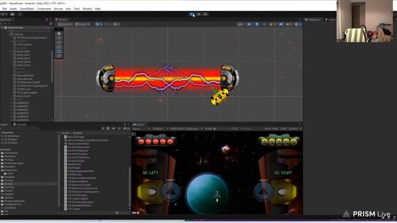Collapse the GameScene root in Hierarchy
This screenshot has width=397, height=223.
tap(2, 27)
